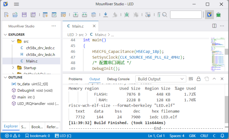Click Spaces: 4 indentation setting

[x=177, y=136]
